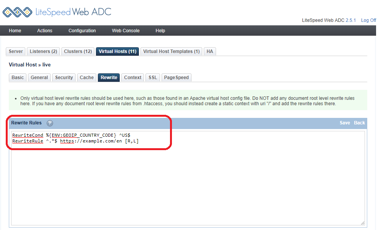The image size is (378, 230).
Task: Select the Virtual Hosts (11) tab
Action: 117,51
